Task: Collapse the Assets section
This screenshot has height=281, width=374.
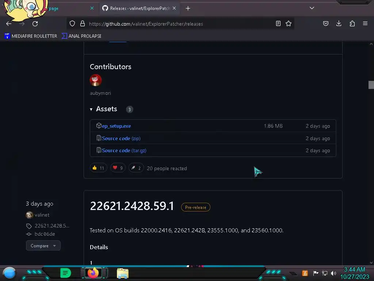Action: [x=103, y=109]
